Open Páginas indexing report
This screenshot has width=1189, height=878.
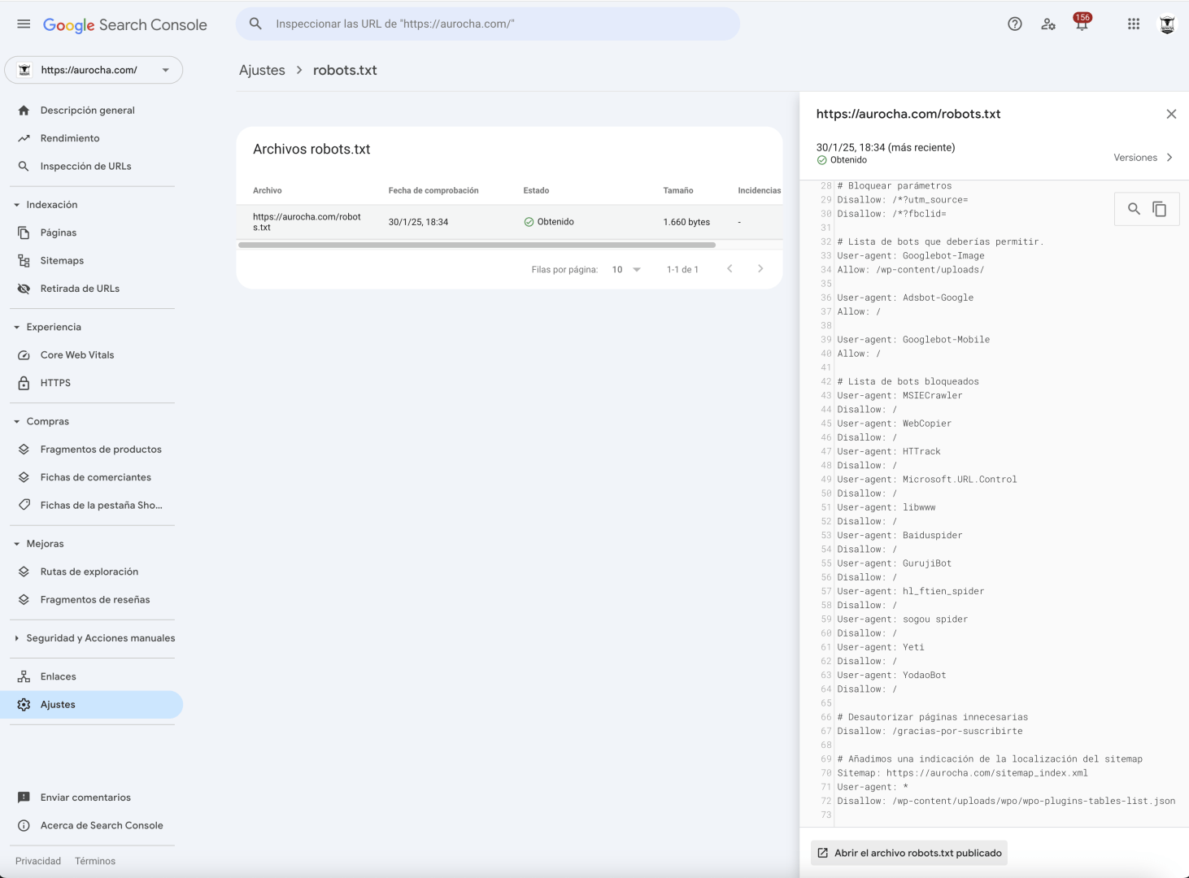59,233
